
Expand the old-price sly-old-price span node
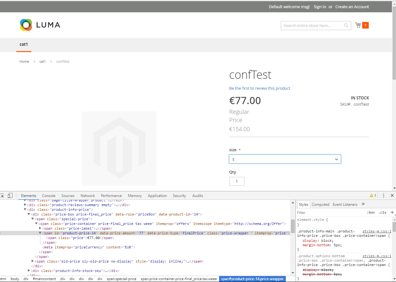[x=33, y=261]
